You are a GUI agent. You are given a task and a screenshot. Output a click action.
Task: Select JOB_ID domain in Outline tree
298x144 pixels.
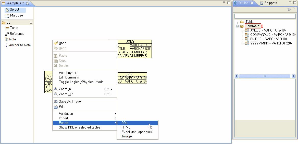pos(268,30)
